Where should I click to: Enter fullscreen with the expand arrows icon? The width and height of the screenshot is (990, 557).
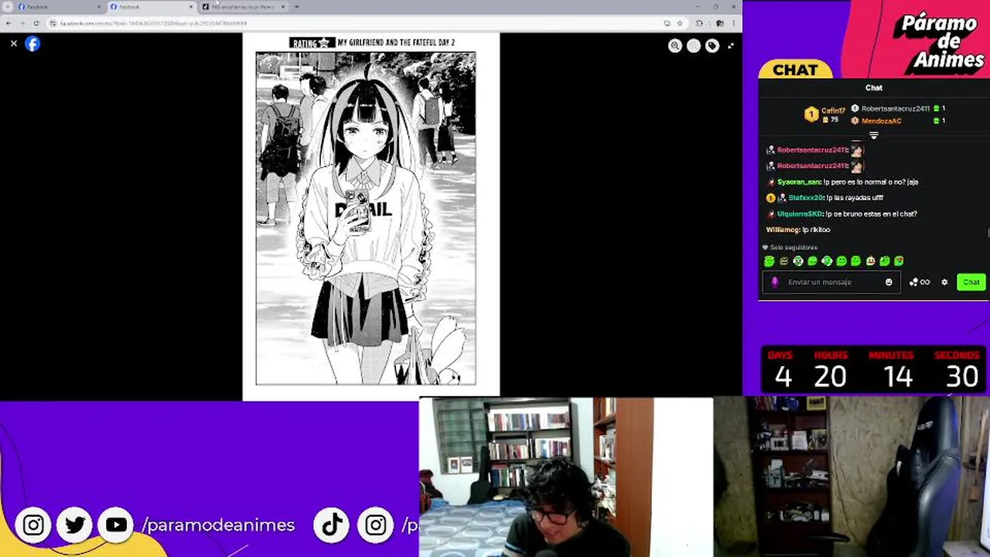731,46
